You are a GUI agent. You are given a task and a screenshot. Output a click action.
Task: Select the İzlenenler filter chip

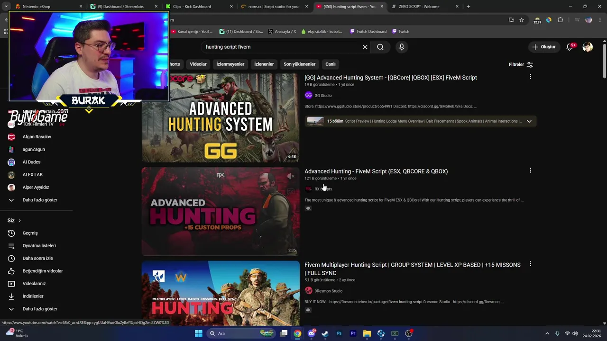[264, 64]
